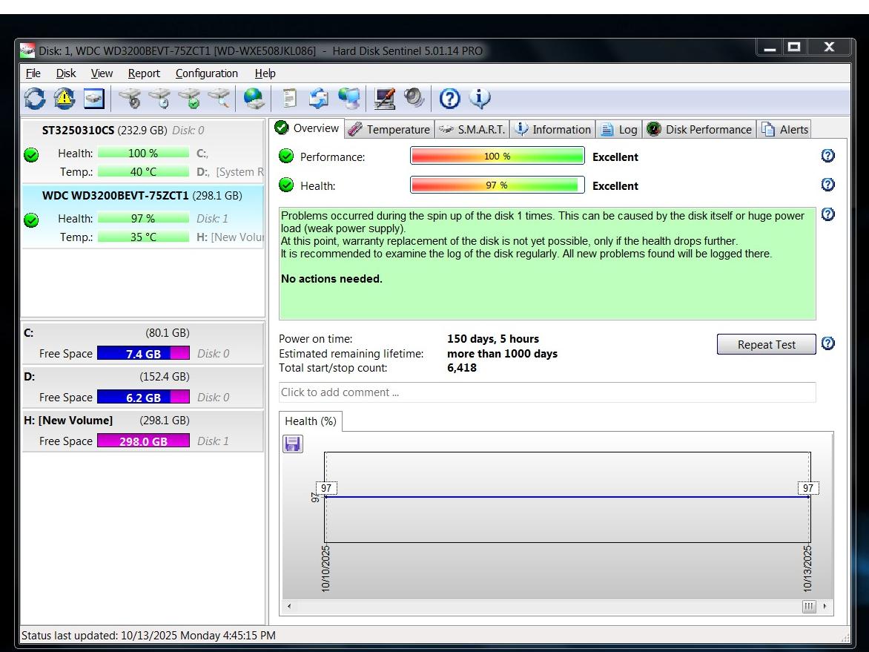Click the blue info bubble toolbar icon

tap(480, 98)
